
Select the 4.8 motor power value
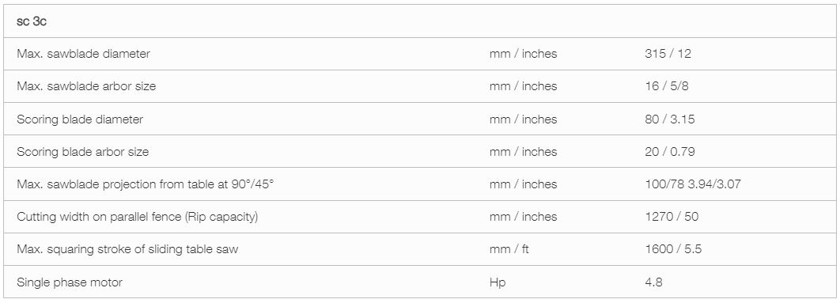[x=653, y=282]
